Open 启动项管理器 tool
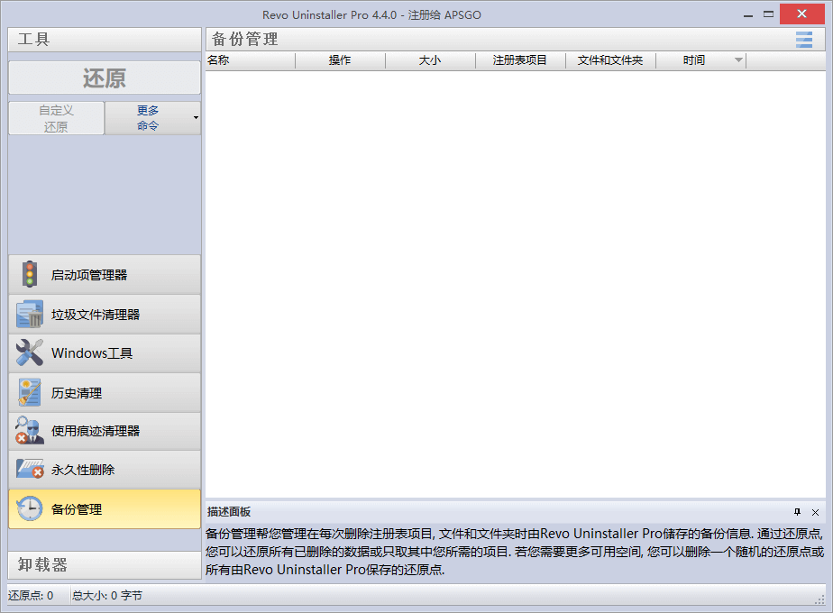Viewport: 833px width, 613px height. coord(105,275)
